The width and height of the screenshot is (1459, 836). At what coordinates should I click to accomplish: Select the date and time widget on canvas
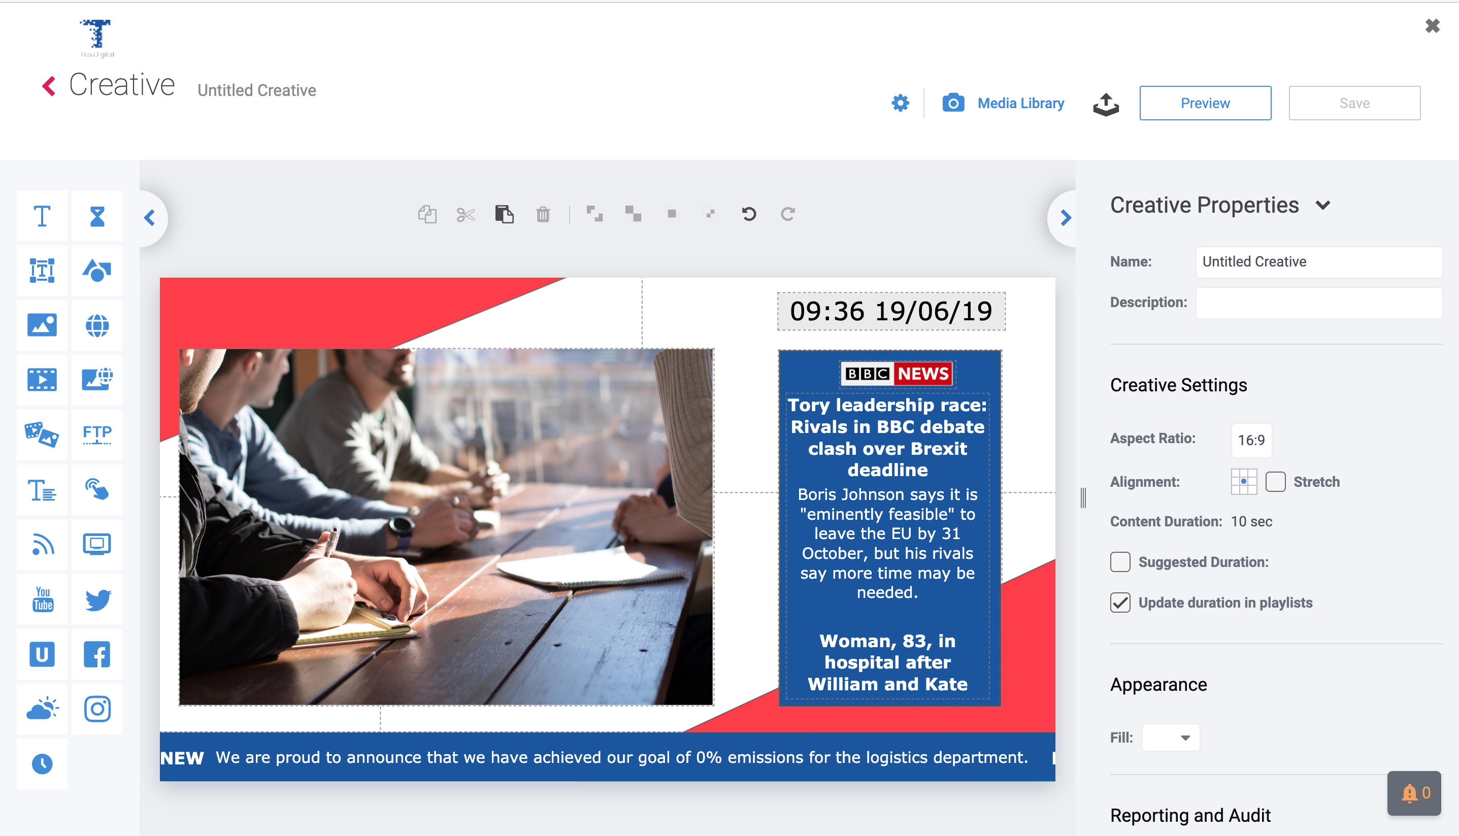pos(890,311)
